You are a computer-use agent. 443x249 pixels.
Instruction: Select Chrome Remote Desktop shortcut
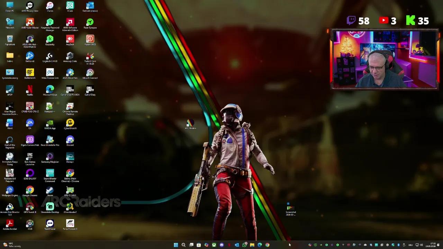pyautogui.click(x=70, y=109)
